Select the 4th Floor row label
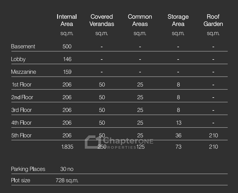The height and width of the screenshot is (193, 238). (21, 123)
